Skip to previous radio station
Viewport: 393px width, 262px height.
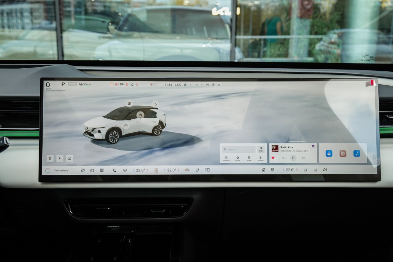[x=283, y=158]
